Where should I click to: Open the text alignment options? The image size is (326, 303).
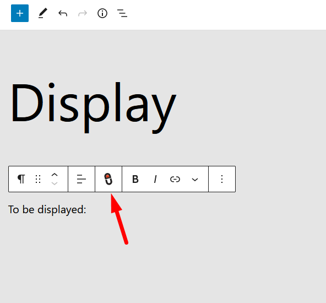(x=81, y=179)
